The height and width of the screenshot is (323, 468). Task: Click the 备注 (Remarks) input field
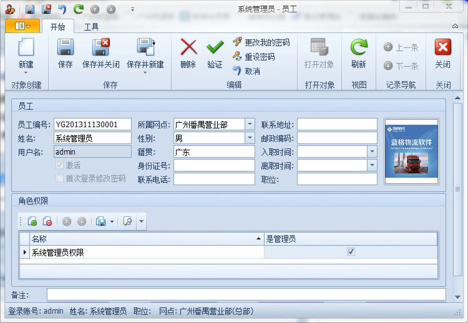coord(246,294)
